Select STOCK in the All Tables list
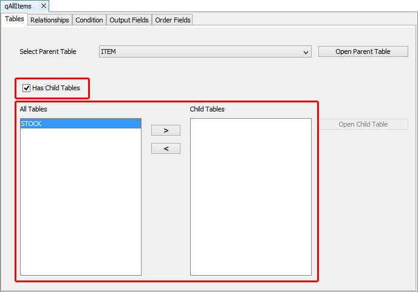This screenshot has height=292, width=418. pyautogui.click(x=80, y=124)
